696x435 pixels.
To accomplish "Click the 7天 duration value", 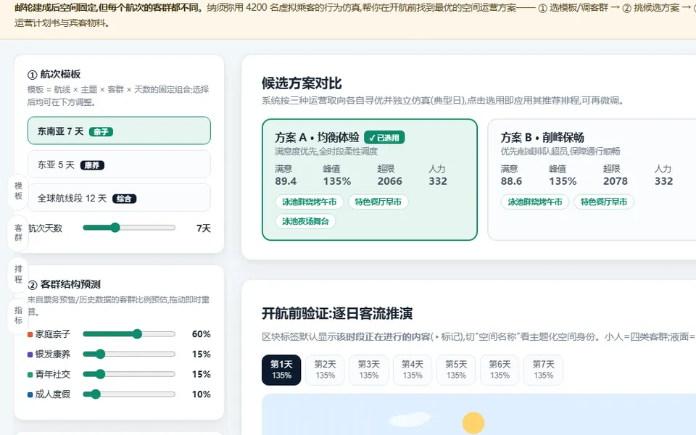I will (203, 228).
